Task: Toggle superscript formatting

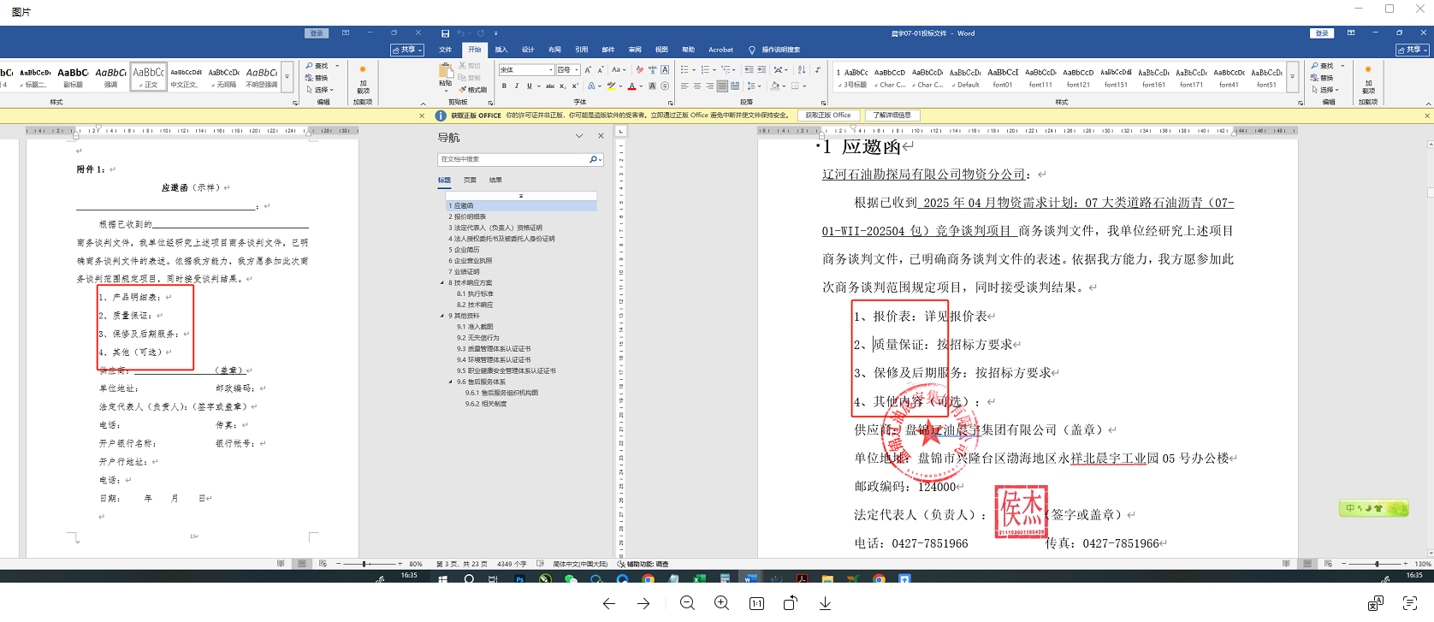Action: point(575,86)
